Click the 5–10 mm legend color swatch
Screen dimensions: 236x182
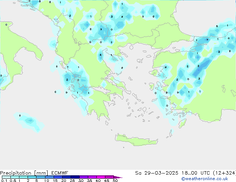click(41, 177)
